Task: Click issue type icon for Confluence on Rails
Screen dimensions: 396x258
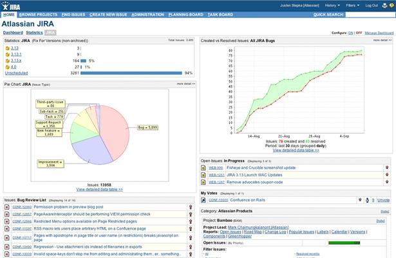Action: coord(203,200)
